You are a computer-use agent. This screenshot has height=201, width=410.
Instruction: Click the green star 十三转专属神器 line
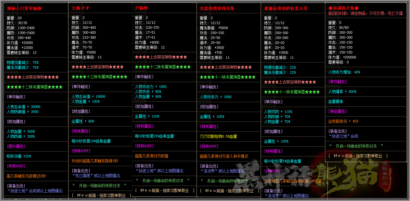[x=99, y=77]
